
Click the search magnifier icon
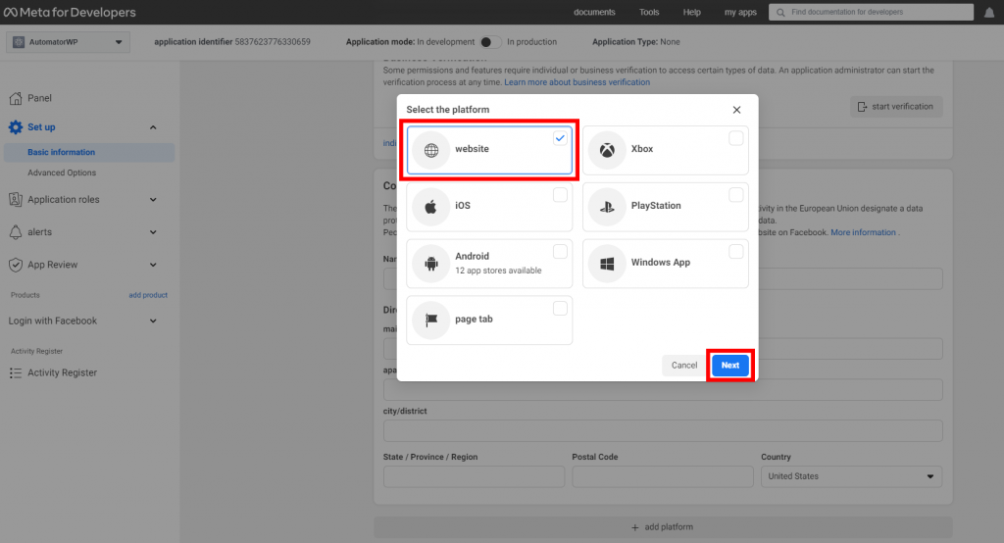coord(780,12)
